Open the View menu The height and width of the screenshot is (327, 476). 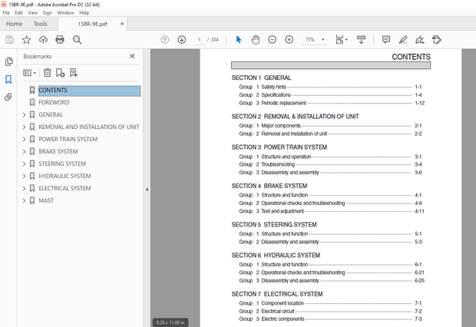tap(32, 13)
